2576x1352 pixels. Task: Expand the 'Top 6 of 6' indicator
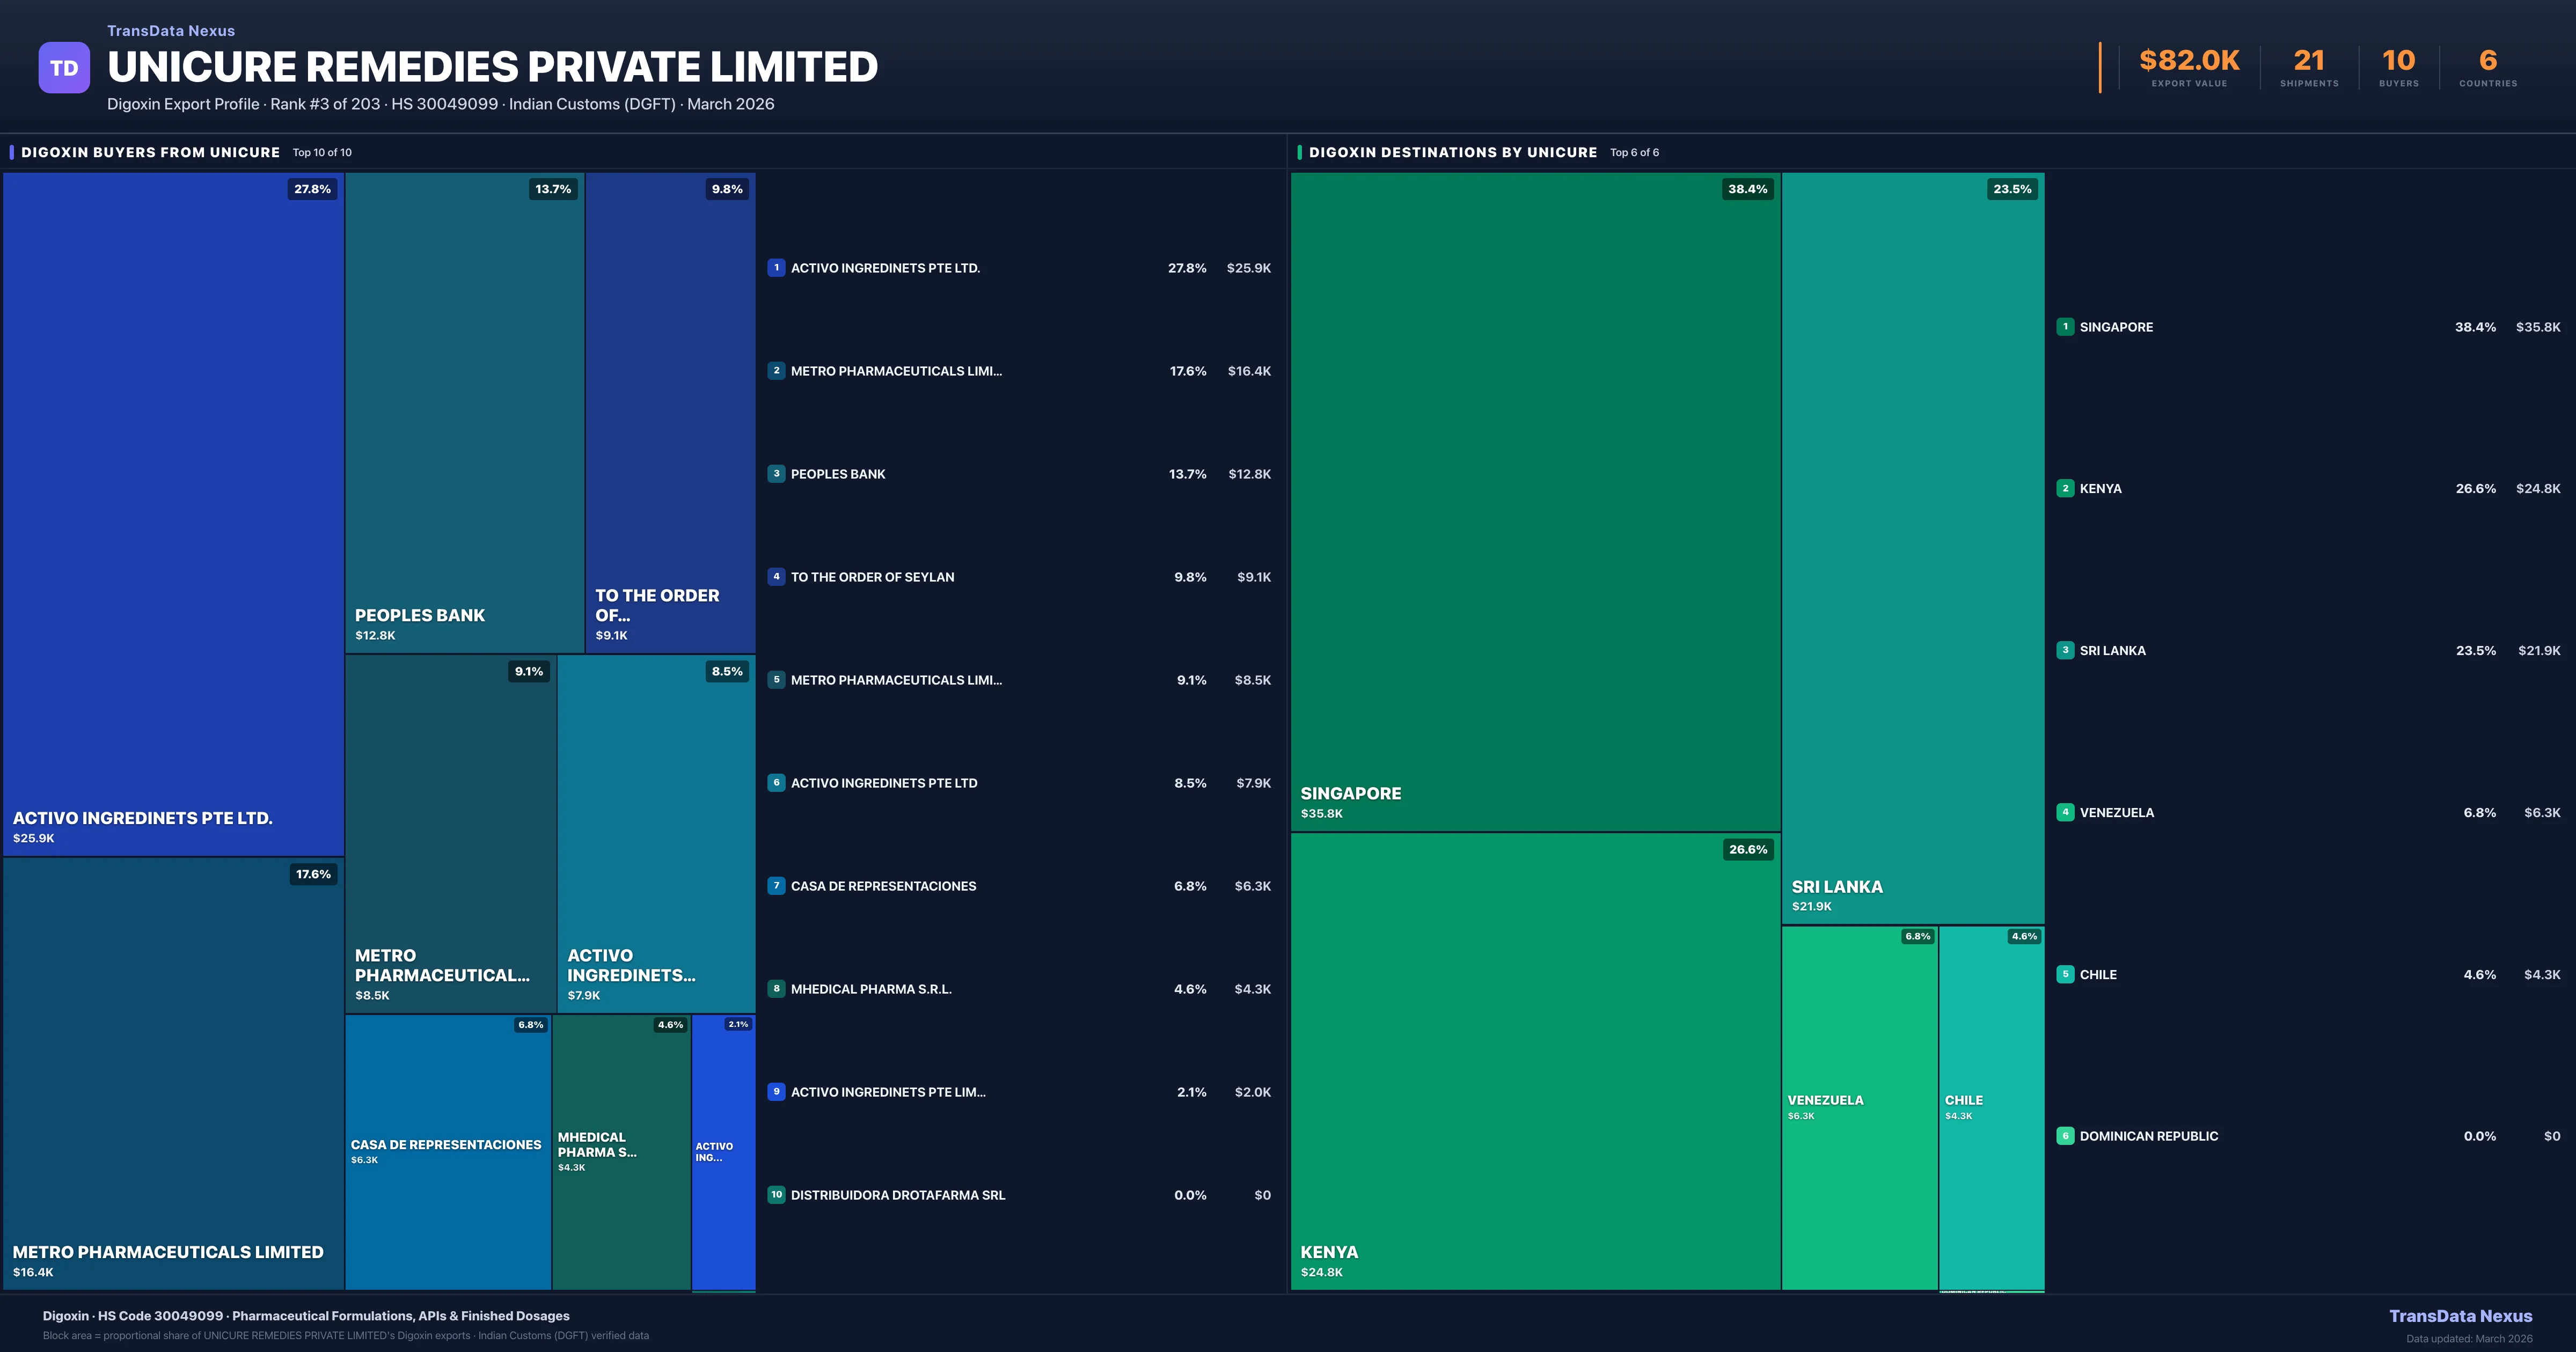coord(1634,153)
